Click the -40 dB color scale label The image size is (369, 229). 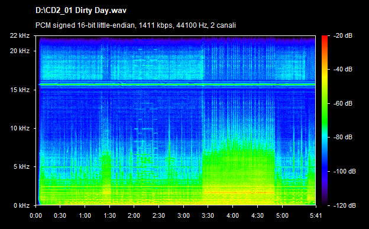pos(343,69)
